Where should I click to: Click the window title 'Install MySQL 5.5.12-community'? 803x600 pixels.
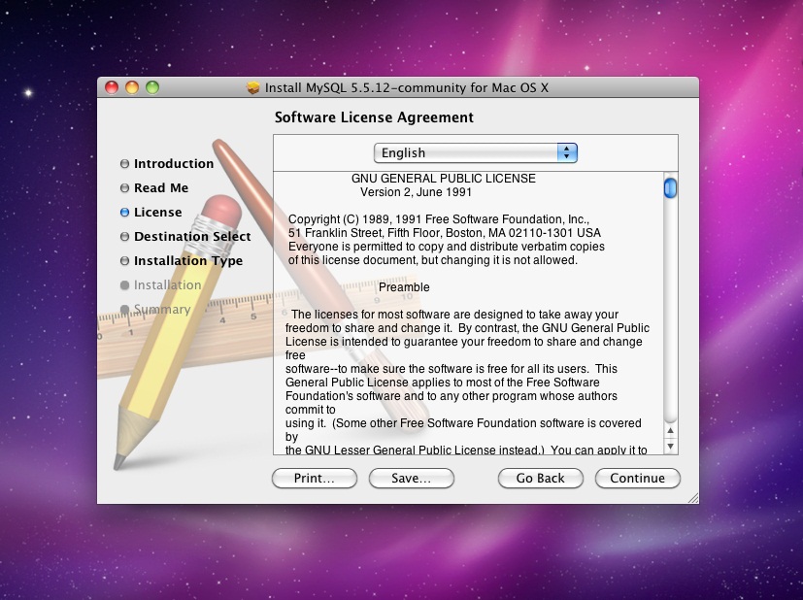(407, 88)
